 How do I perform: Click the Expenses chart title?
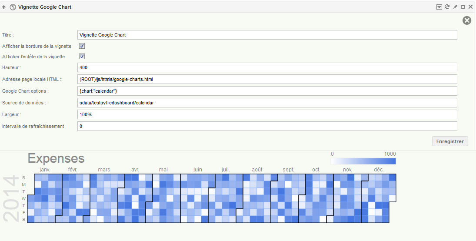[56, 158]
